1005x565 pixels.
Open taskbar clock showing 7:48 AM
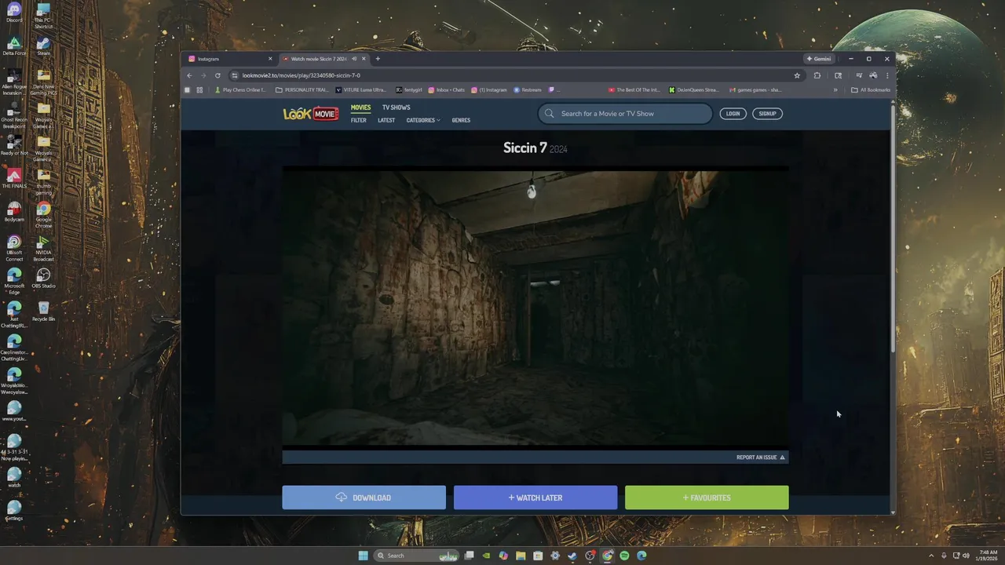988,556
